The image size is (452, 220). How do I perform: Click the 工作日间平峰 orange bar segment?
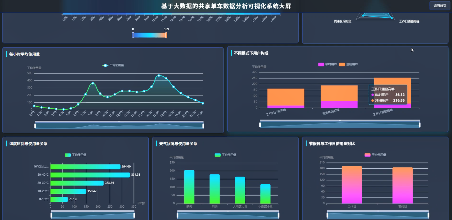coord(286,97)
